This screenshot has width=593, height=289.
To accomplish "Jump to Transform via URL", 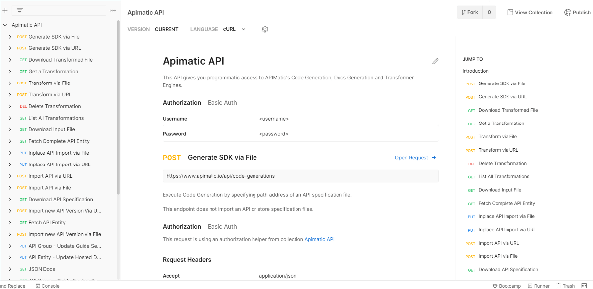I will coord(498,150).
